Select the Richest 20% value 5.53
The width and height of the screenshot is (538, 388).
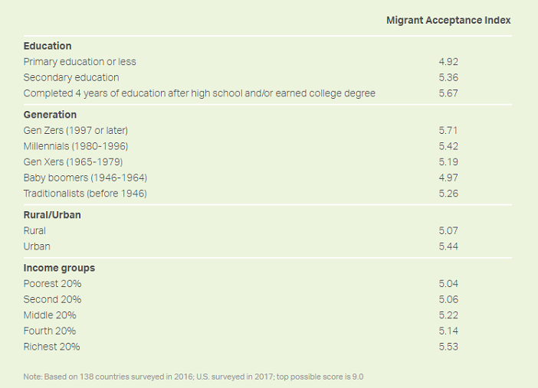(x=448, y=347)
